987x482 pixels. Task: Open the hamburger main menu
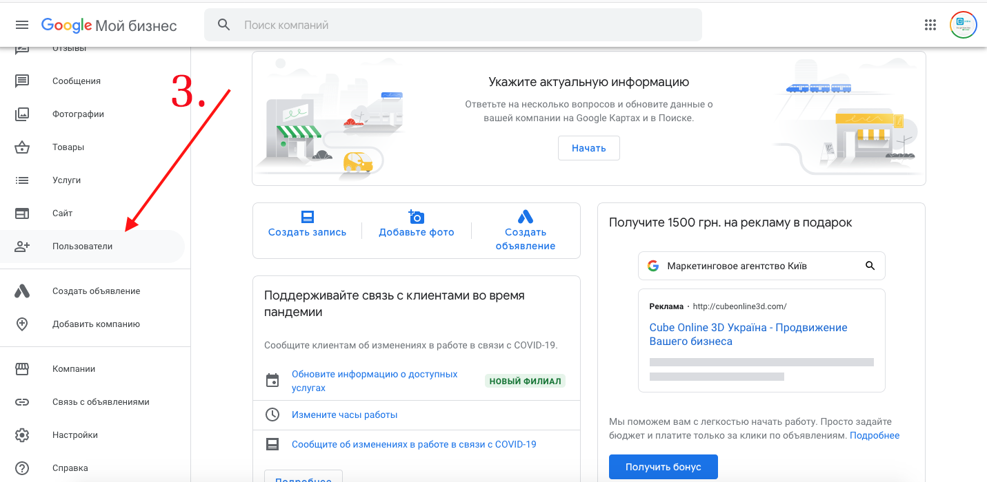[22, 25]
